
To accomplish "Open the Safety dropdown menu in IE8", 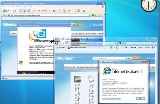I will coord(140,47).
